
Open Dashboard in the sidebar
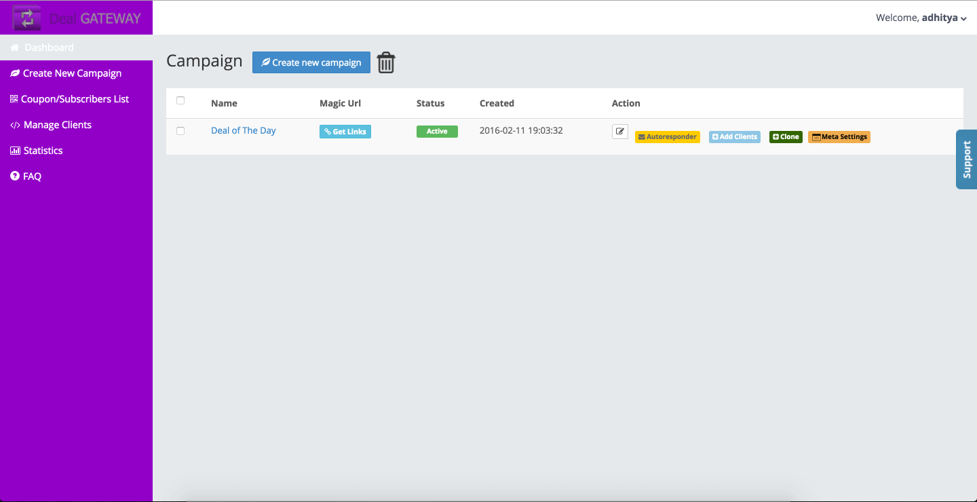[49, 47]
